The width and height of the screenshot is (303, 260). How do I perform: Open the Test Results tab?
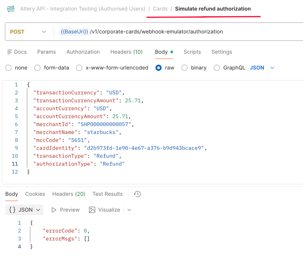[x=107, y=194]
